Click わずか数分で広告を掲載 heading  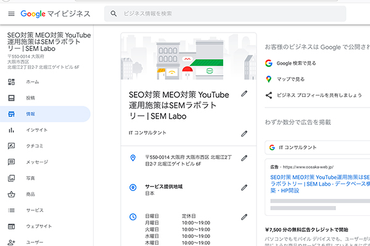298,122
